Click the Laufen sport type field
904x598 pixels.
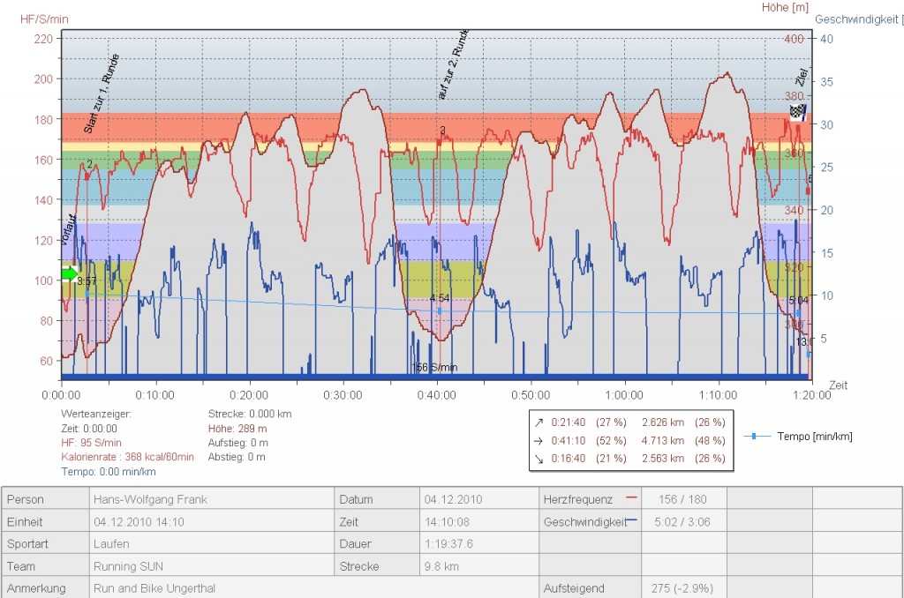[x=110, y=543]
